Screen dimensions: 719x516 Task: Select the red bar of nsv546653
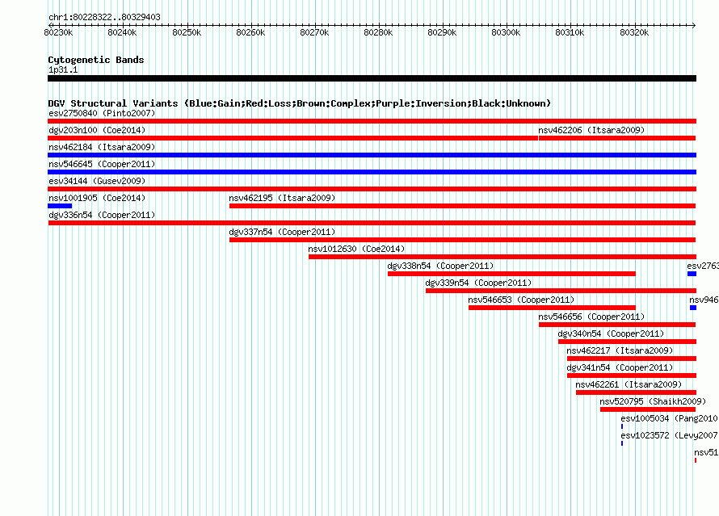click(x=552, y=308)
